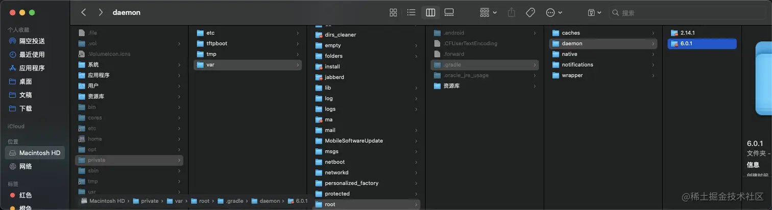Click daemon in the path bar

[265, 201]
